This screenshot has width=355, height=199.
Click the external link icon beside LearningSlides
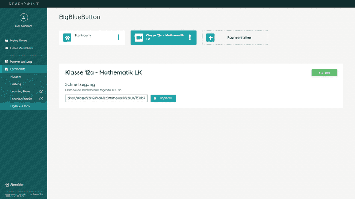41,92
